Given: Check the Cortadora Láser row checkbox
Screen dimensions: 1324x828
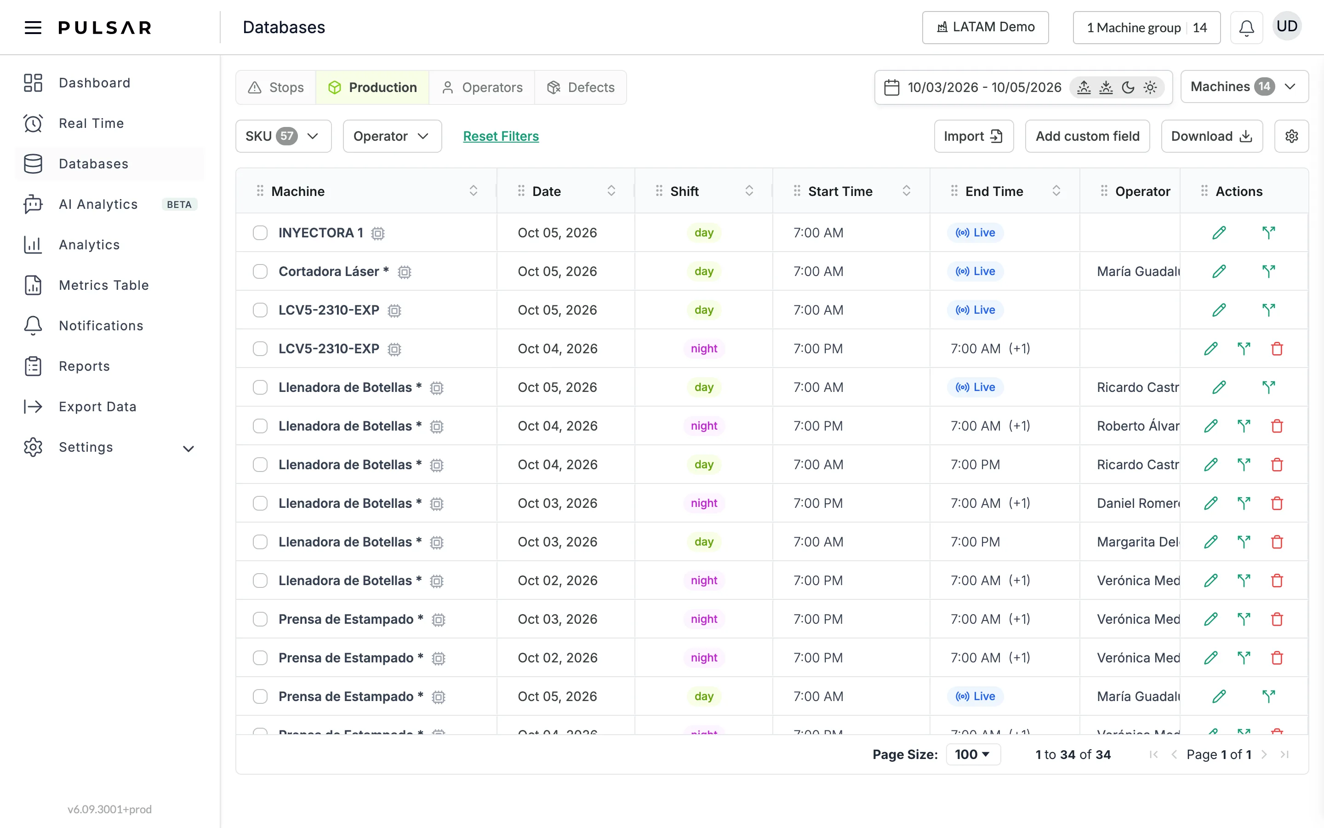Looking at the screenshot, I should click(x=260, y=271).
